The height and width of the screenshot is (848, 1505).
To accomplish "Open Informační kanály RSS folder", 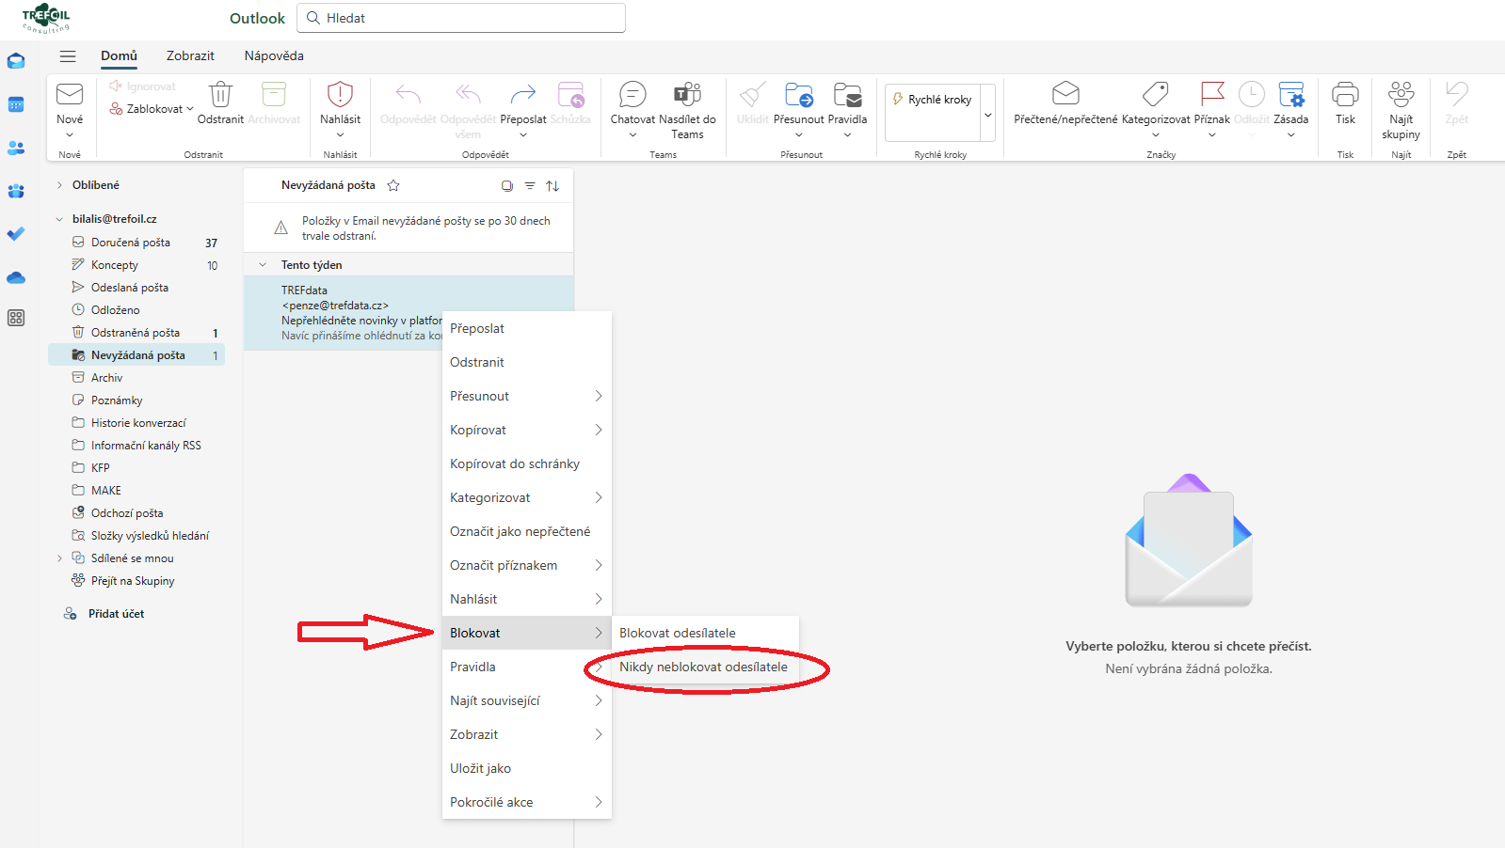I will tap(137, 446).
